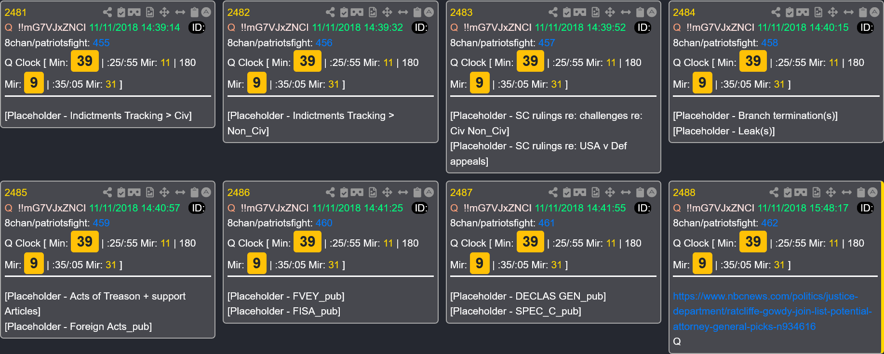Collapse post 2488 with circled caret
The height and width of the screenshot is (354, 884).
[872, 192]
